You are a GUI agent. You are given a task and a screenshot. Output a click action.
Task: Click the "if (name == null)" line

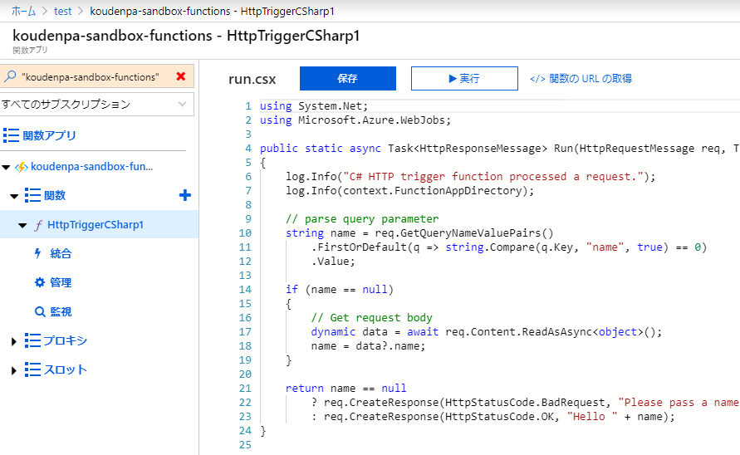coord(340,289)
